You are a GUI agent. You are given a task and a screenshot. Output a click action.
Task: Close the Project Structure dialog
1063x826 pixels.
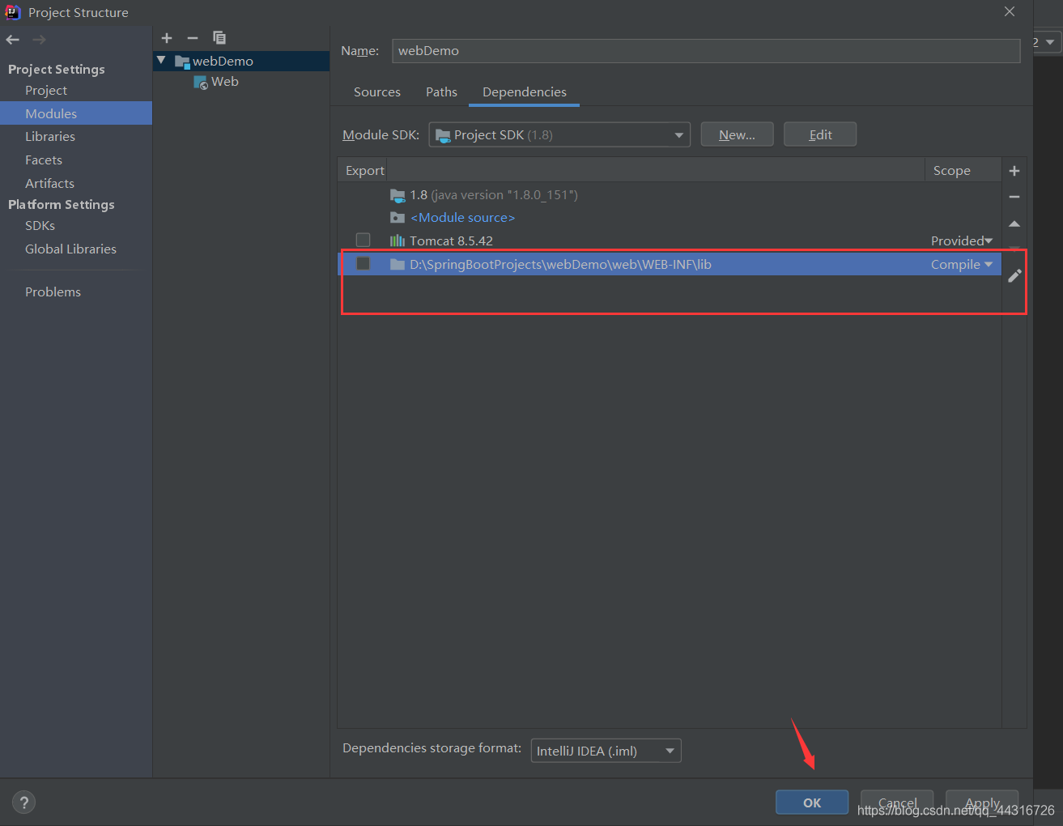click(1010, 11)
